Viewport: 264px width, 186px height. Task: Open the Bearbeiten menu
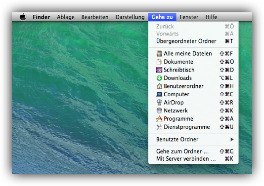pos(95,17)
